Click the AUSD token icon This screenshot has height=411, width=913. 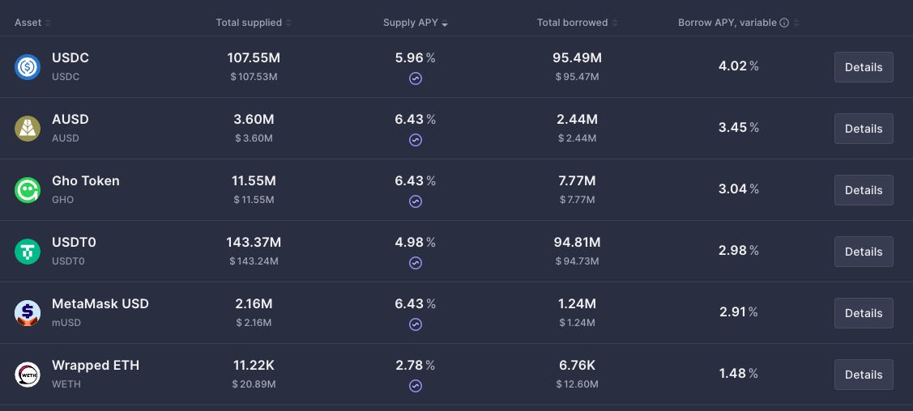click(28, 129)
